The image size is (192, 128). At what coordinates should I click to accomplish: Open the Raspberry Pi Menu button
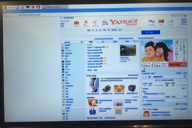click(x=8, y=8)
